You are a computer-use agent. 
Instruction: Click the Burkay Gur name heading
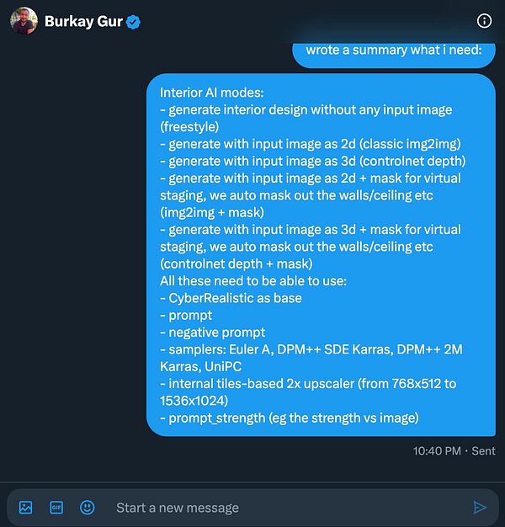pos(83,22)
